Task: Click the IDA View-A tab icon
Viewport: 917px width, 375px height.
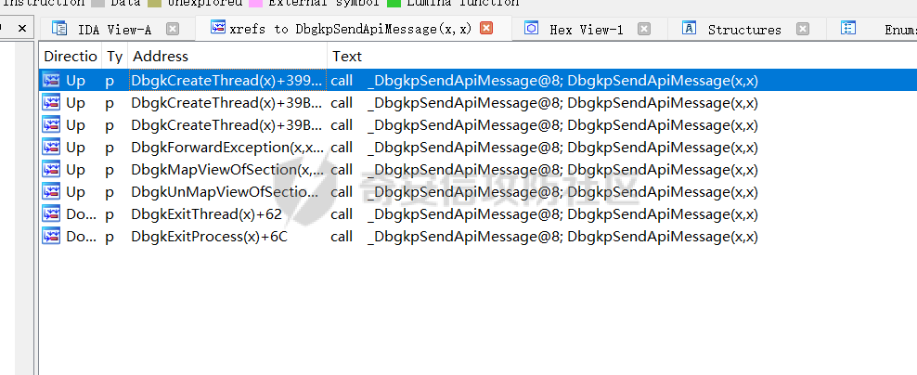Action: point(59,29)
